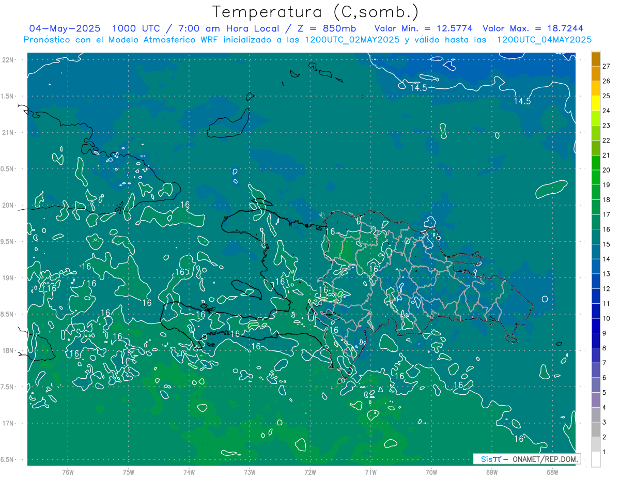Click the '74W' longitude axis label
Screen dimensions: 620x479
189,472
